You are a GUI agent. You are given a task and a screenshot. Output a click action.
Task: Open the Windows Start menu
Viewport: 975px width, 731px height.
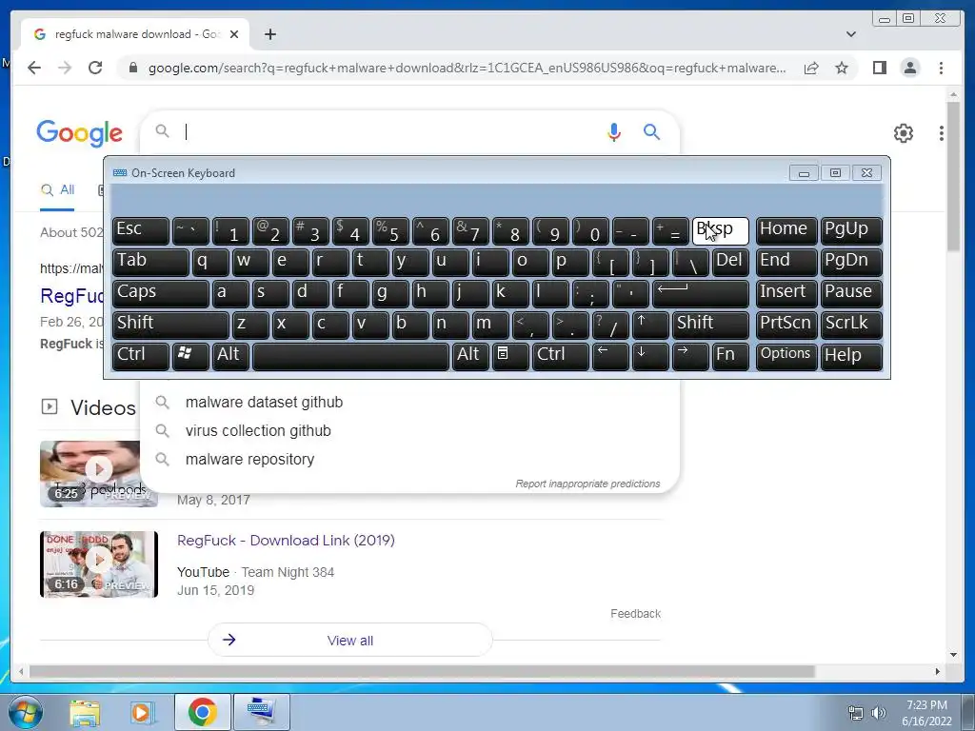(25, 712)
